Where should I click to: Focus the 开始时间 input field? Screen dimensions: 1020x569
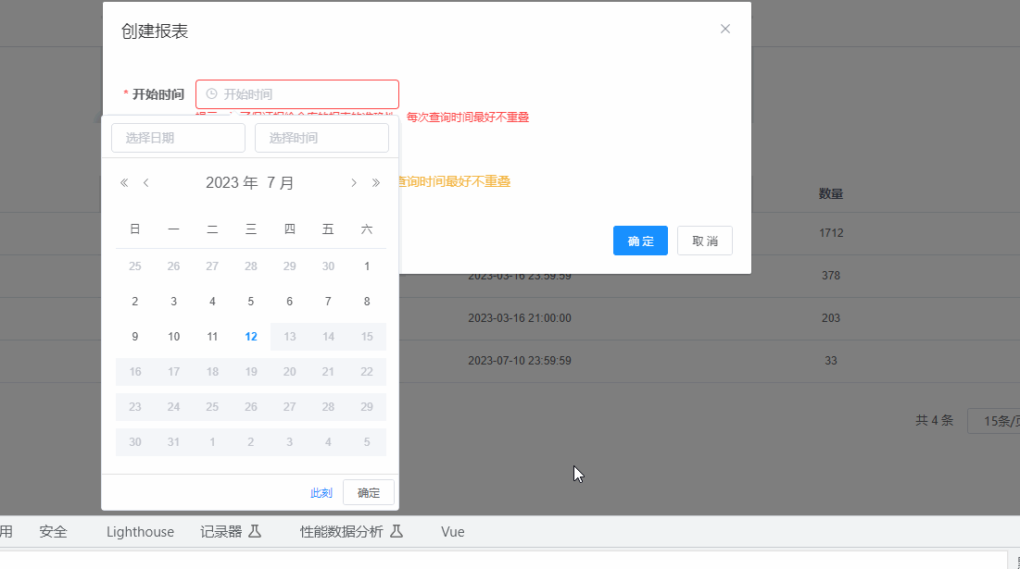pyautogui.click(x=297, y=94)
